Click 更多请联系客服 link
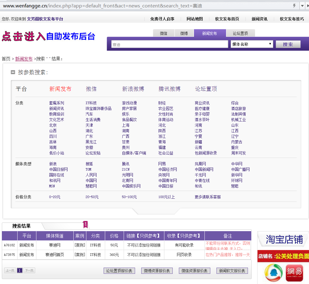Viewport: 309px width, 284px height. coord(208,197)
